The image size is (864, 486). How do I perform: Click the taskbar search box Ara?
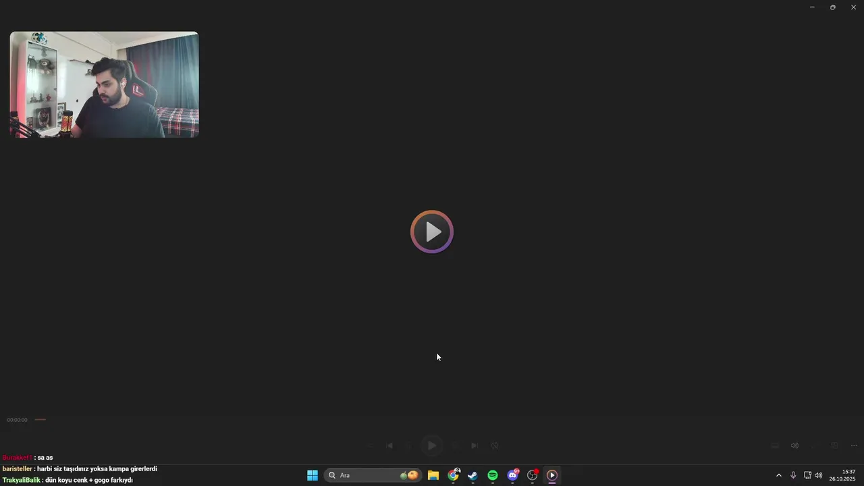(373, 475)
